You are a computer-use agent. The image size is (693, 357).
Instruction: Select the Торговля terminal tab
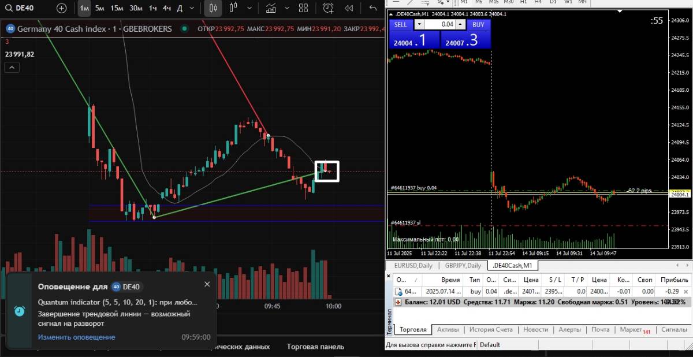[x=413, y=330]
